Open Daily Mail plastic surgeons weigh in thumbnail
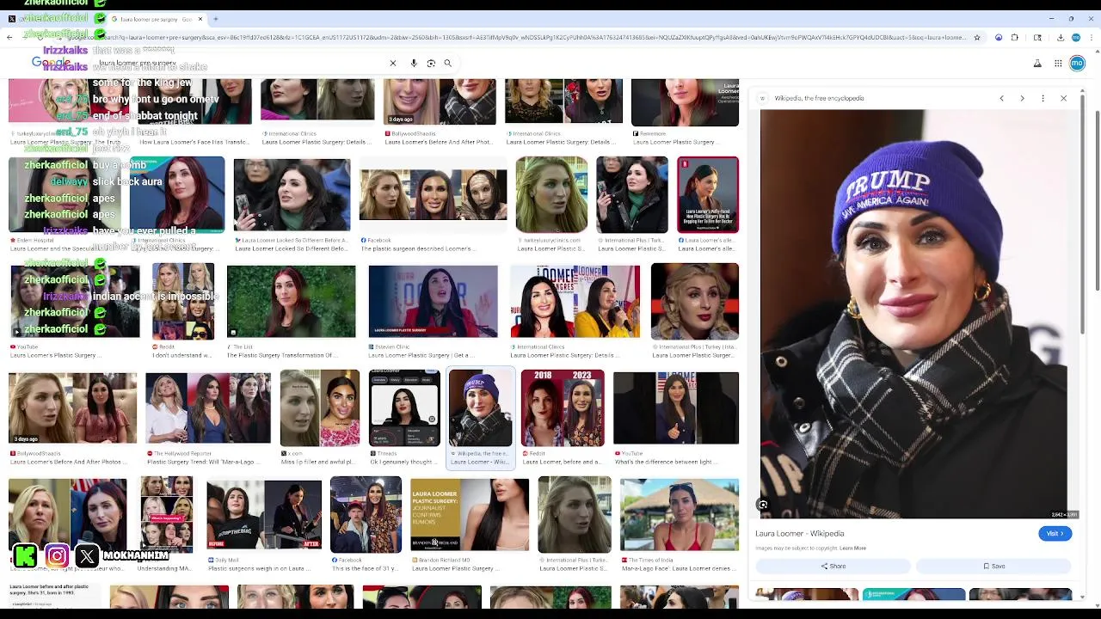Image resolution: width=1101 pixels, height=619 pixels. [x=264, y=514]
